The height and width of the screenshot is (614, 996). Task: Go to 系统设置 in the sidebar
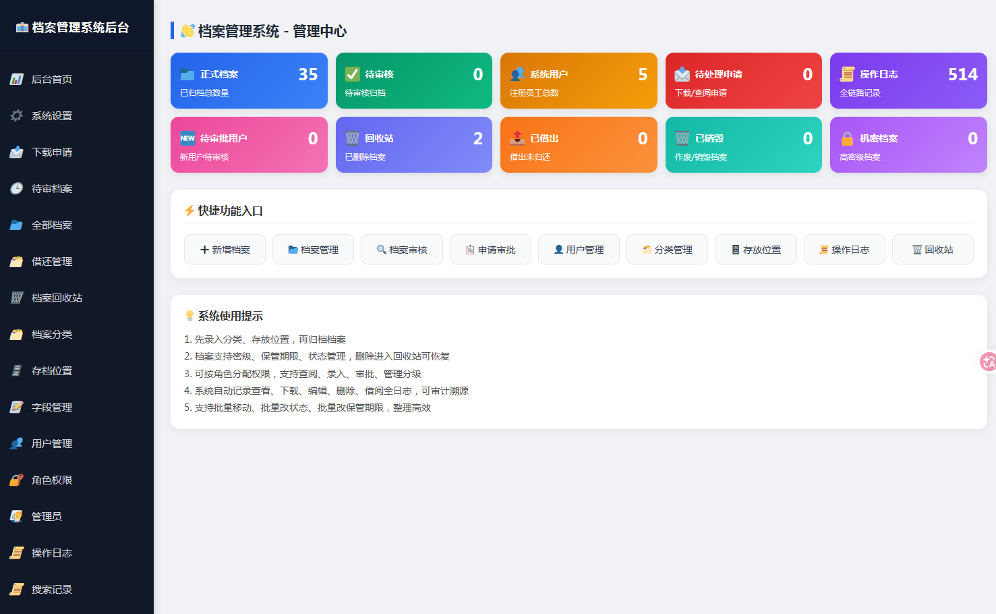coord(77,115)
